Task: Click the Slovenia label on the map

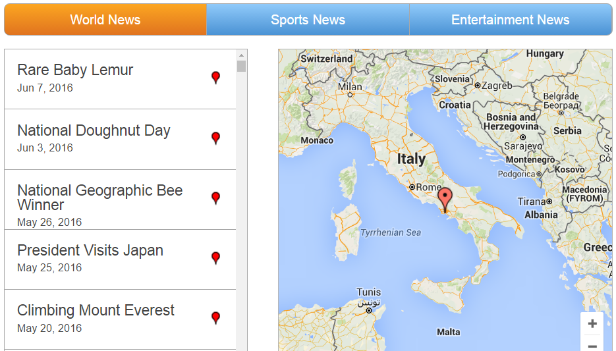Action: point(452,79)
